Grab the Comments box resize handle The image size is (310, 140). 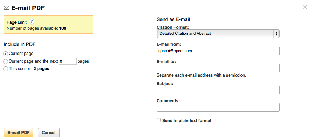(278, 110)
